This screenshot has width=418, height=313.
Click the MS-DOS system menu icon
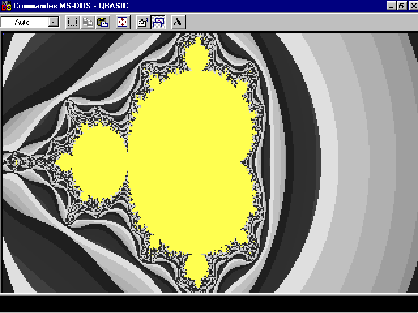(6, 6)
